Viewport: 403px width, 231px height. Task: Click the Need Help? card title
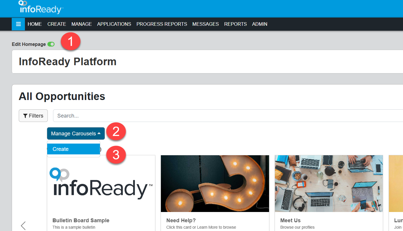point(181,220)
